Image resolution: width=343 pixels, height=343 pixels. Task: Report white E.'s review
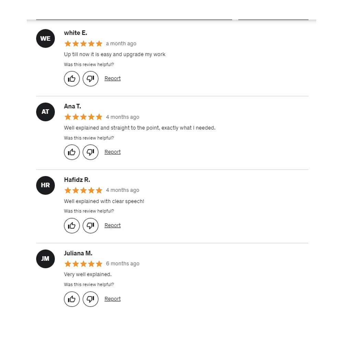pyautogui.click(x=113, y=79)
